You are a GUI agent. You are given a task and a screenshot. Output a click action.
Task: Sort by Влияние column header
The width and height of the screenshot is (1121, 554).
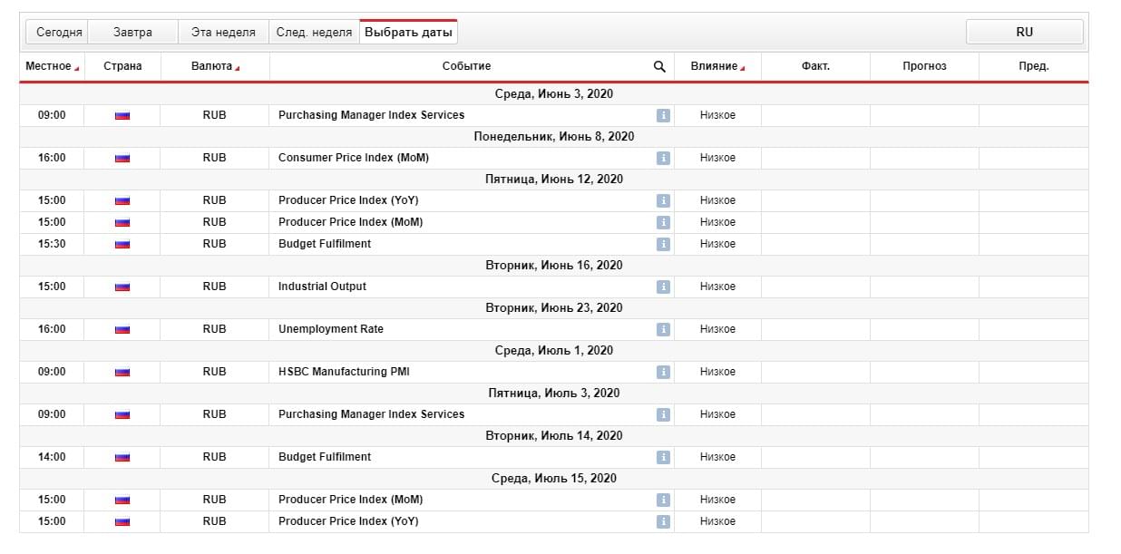(x=716, y=66)
